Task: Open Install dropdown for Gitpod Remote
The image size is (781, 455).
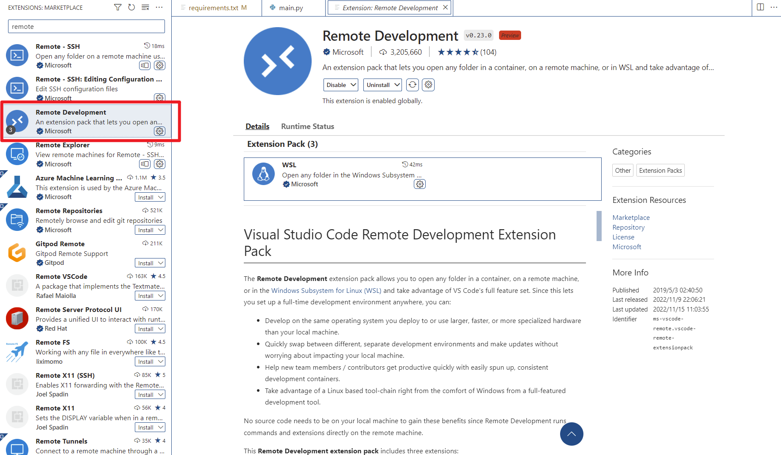Action: click(x=161, y=263)
